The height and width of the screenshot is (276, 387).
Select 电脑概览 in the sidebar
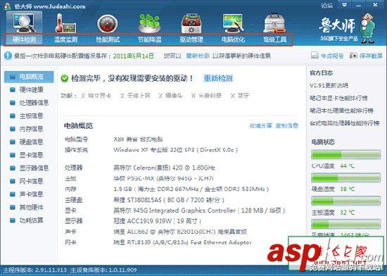click(x=29, y=77)
